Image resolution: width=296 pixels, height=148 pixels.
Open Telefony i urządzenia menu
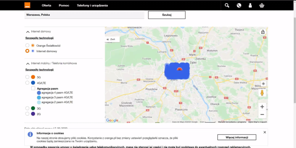pos(92,5)
